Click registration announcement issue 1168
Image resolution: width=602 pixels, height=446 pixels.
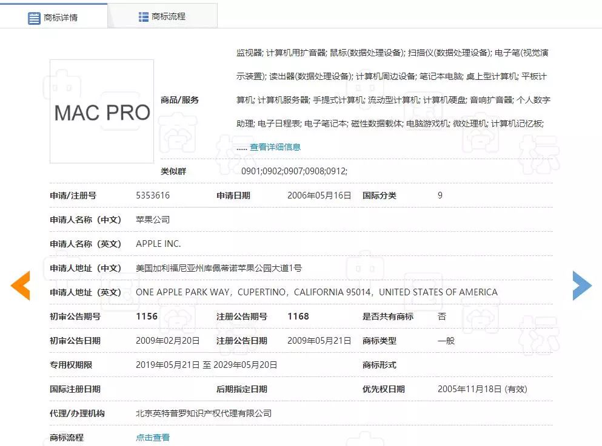tap(298, 316)
